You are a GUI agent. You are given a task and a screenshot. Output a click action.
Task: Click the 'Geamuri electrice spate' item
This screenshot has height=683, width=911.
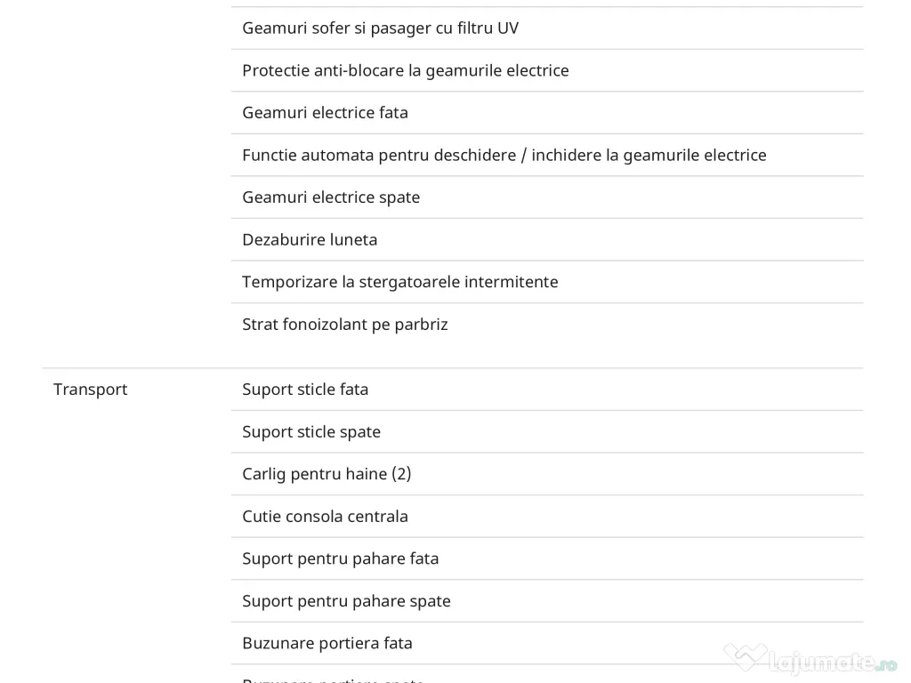pos(331,197)
